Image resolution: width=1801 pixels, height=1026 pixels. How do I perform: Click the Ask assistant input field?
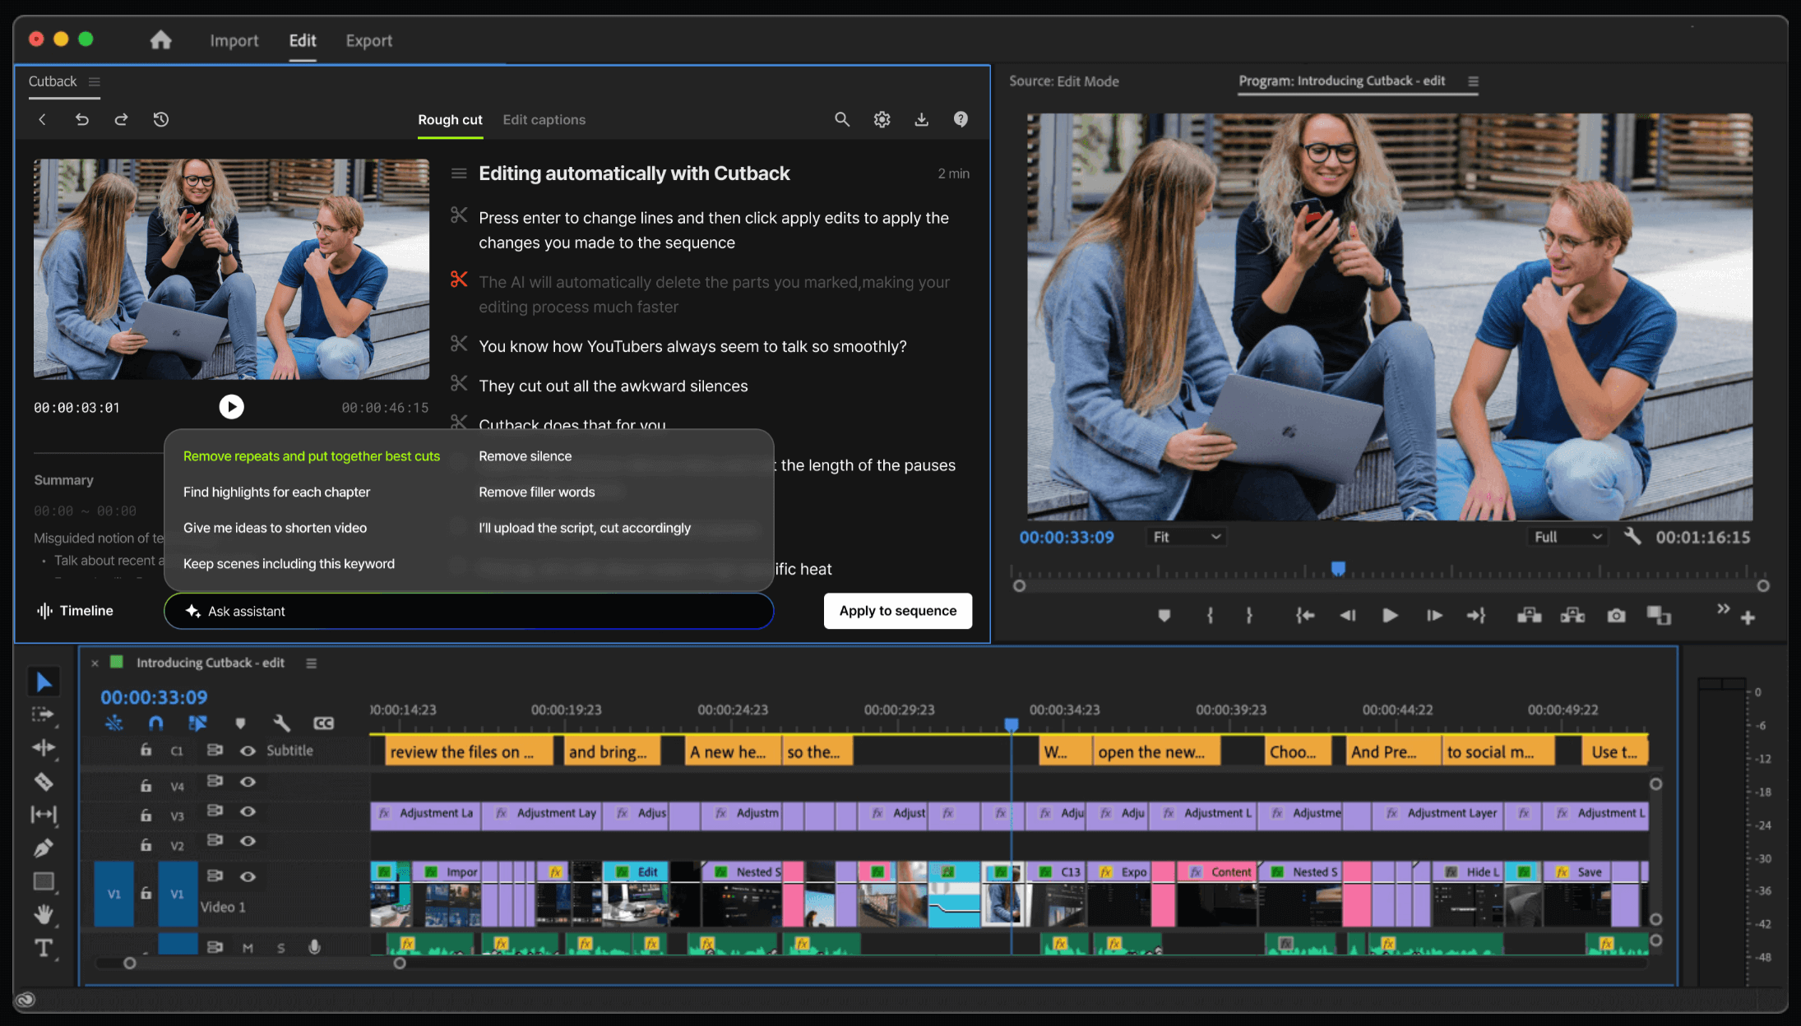469,611
